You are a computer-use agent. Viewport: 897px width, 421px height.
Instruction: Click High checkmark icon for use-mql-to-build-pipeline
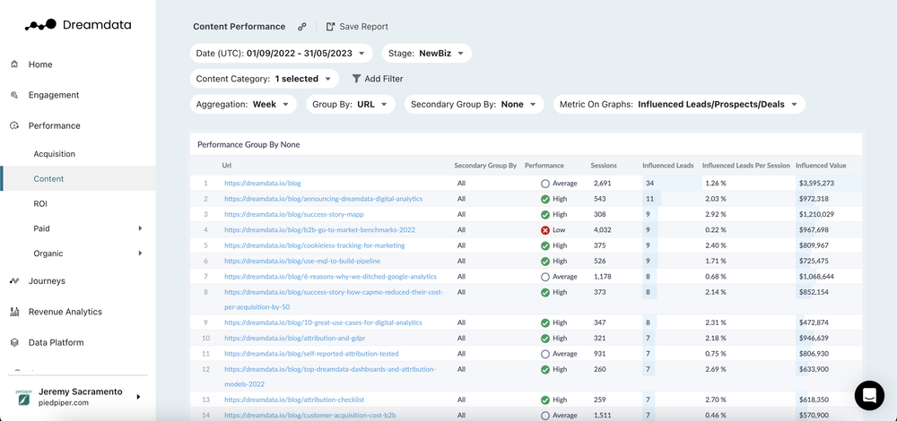click(x=545, y=262)
